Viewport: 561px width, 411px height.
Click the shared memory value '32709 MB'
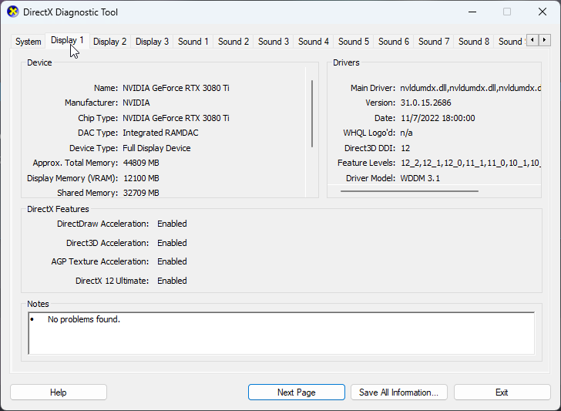(x=141, y=193)
